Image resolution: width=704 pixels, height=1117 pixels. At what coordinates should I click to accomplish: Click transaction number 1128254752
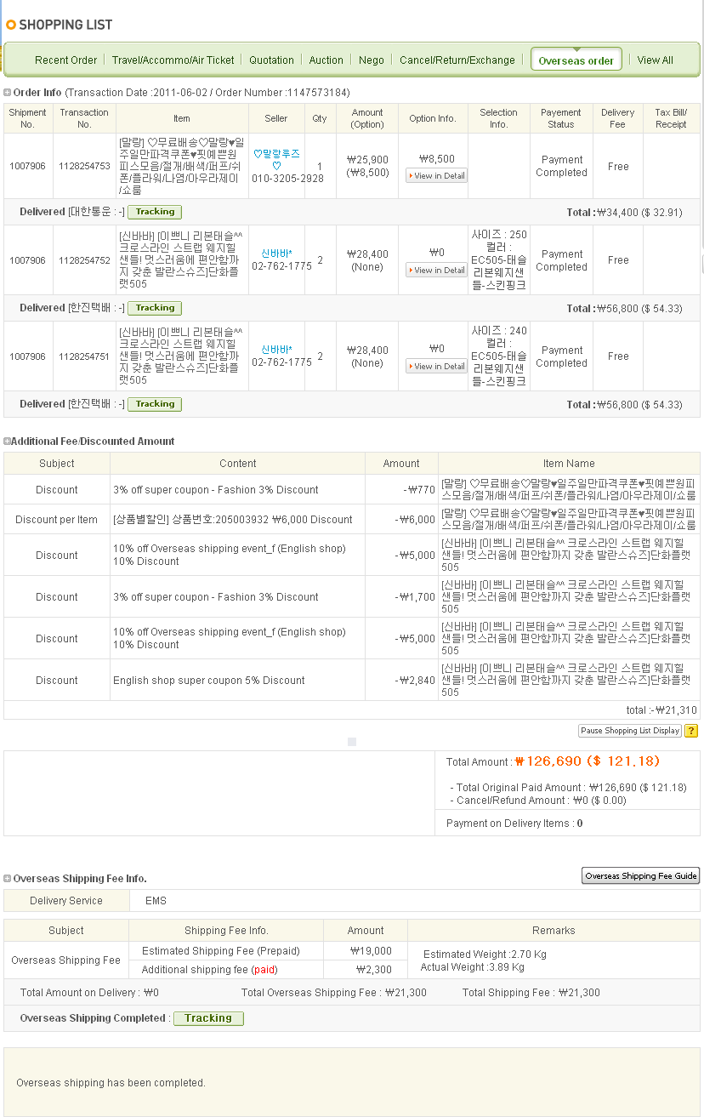coord(84,260)
